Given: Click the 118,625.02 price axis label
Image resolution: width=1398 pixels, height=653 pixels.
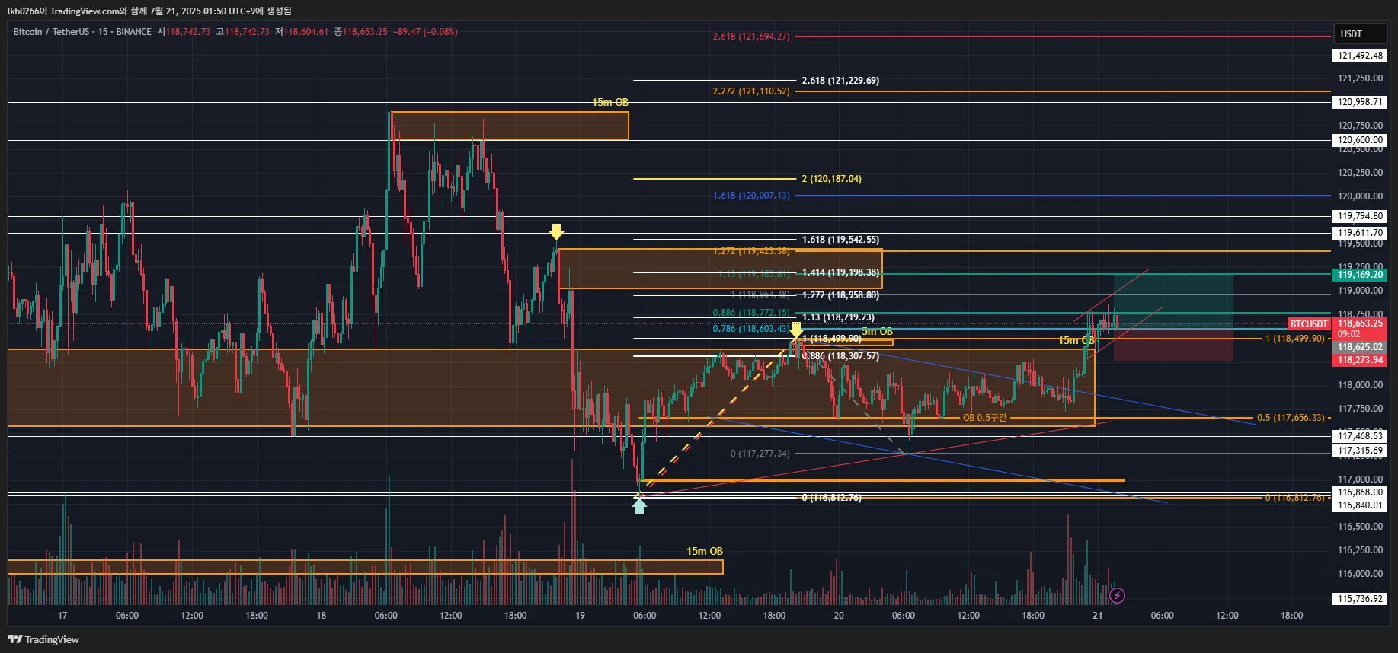Looking at the screenshot, I should pos(1360,347).
